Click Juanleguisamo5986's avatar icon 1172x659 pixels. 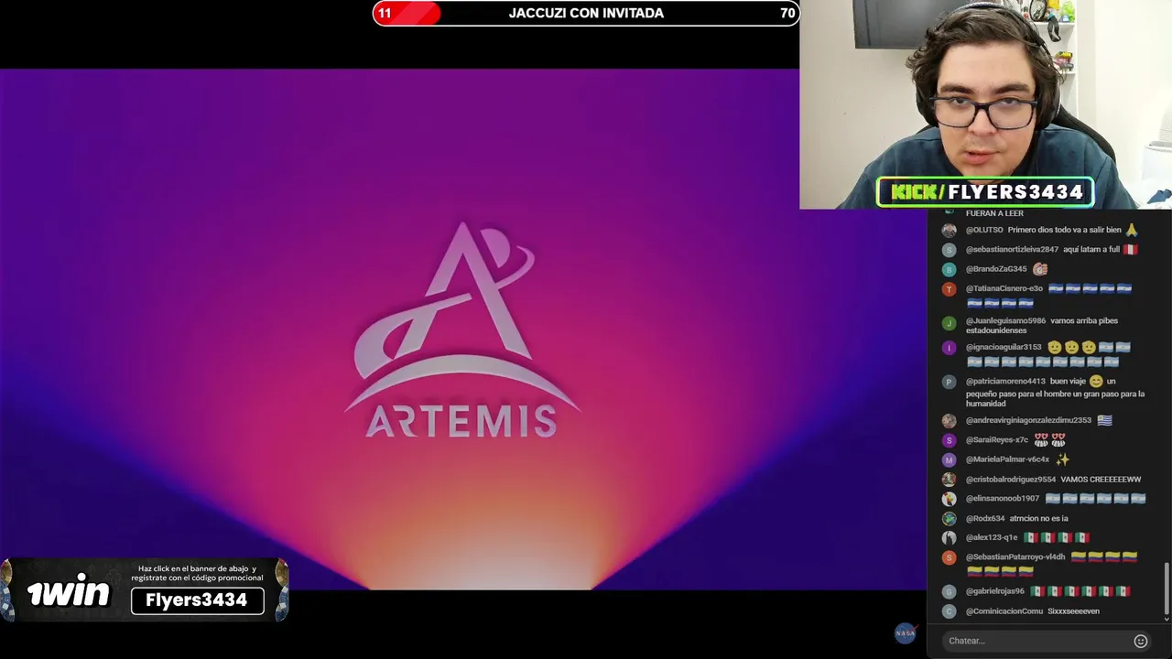[x=949, y=322]
